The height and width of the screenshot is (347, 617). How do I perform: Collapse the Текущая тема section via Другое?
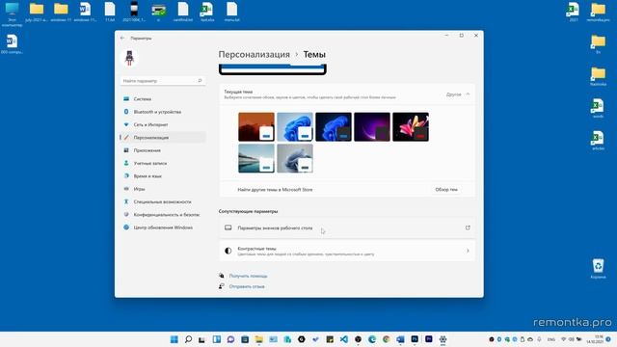458,94
